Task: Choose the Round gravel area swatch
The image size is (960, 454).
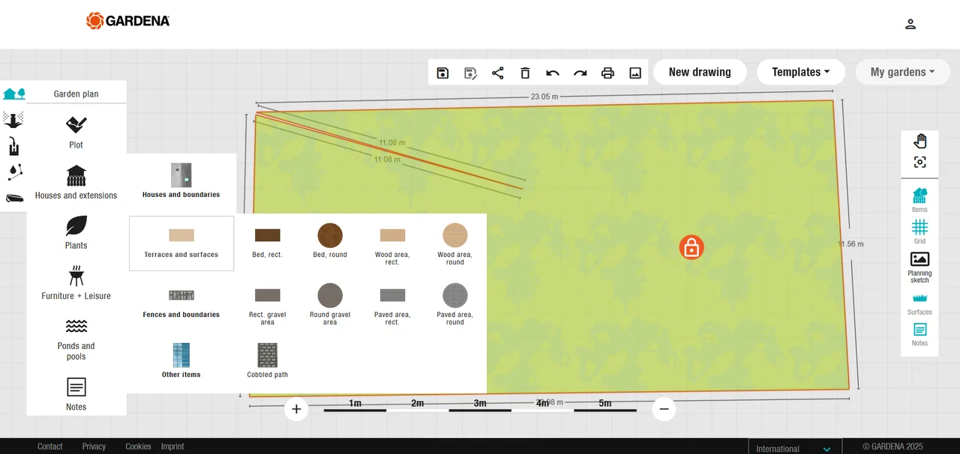Action: pos(330,296)
